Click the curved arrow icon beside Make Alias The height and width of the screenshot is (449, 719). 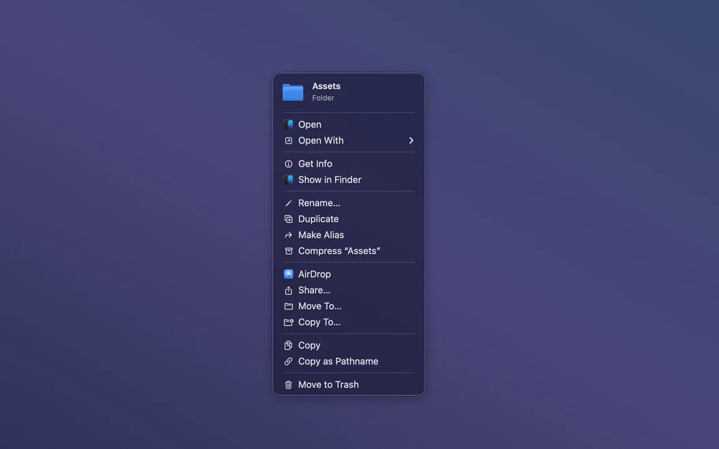click(289, 235)
